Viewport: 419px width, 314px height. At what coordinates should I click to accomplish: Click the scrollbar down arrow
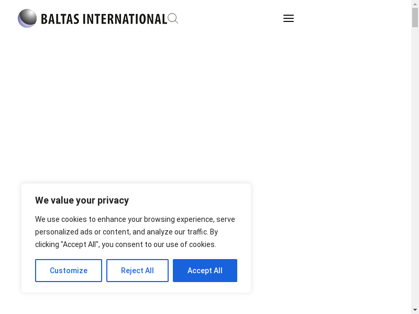(415, 310)
